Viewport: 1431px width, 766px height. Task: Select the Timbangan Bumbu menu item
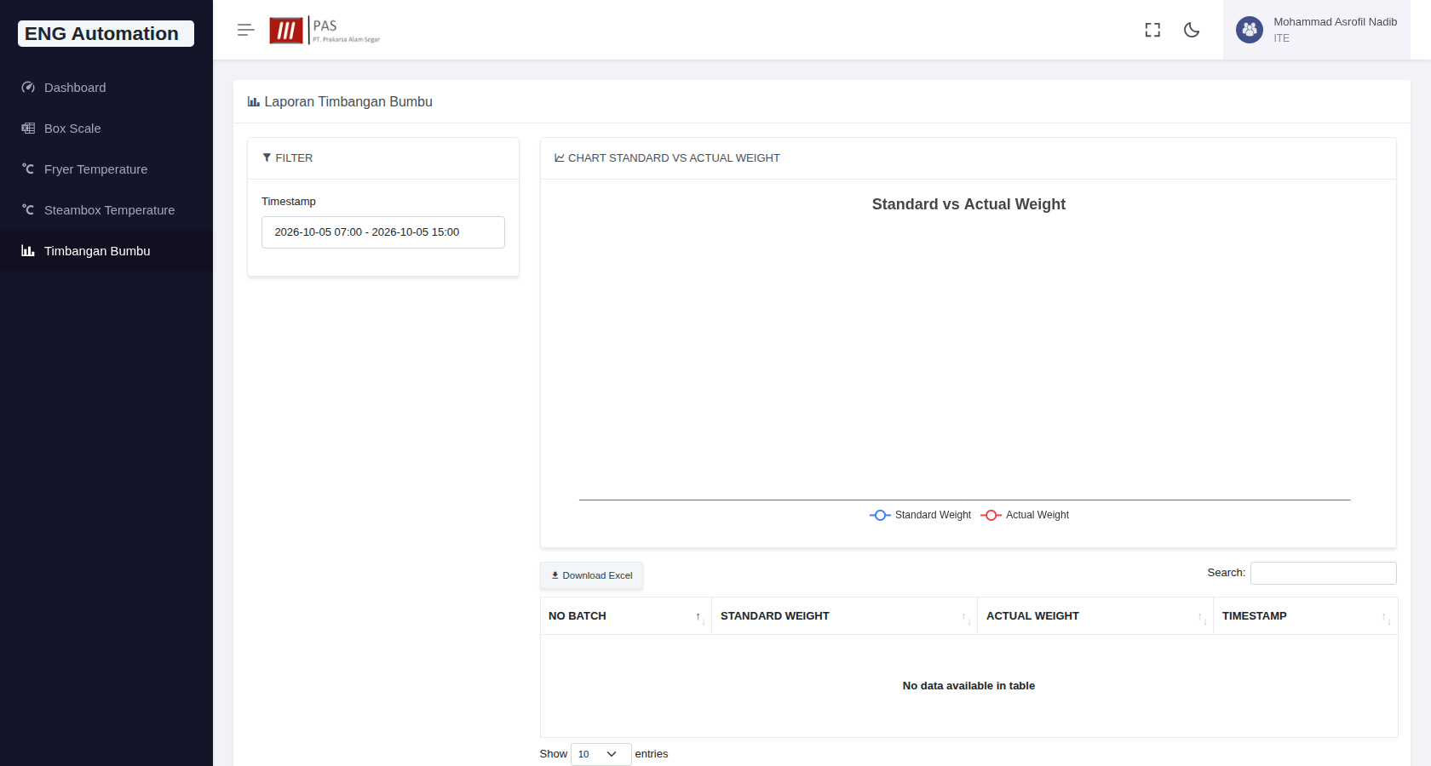click(106, 251)
